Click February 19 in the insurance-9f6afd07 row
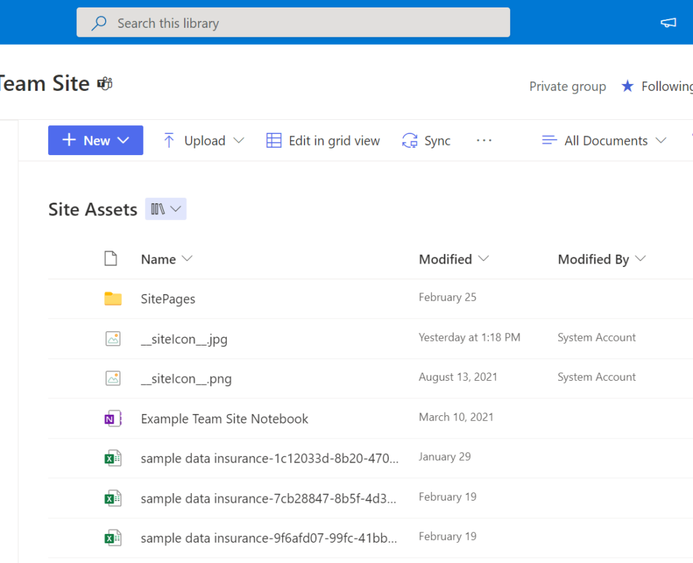 pyautogui.click(x=448, y=536)
